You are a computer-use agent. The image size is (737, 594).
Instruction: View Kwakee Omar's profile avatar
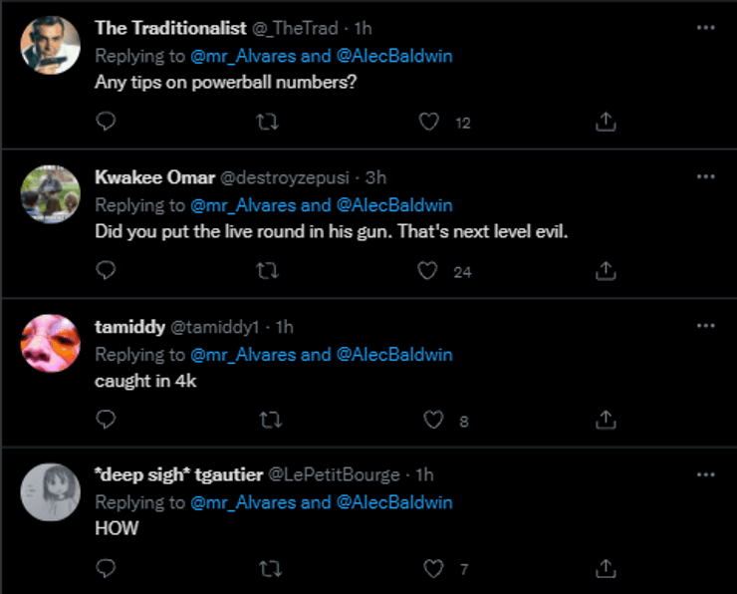50,194
